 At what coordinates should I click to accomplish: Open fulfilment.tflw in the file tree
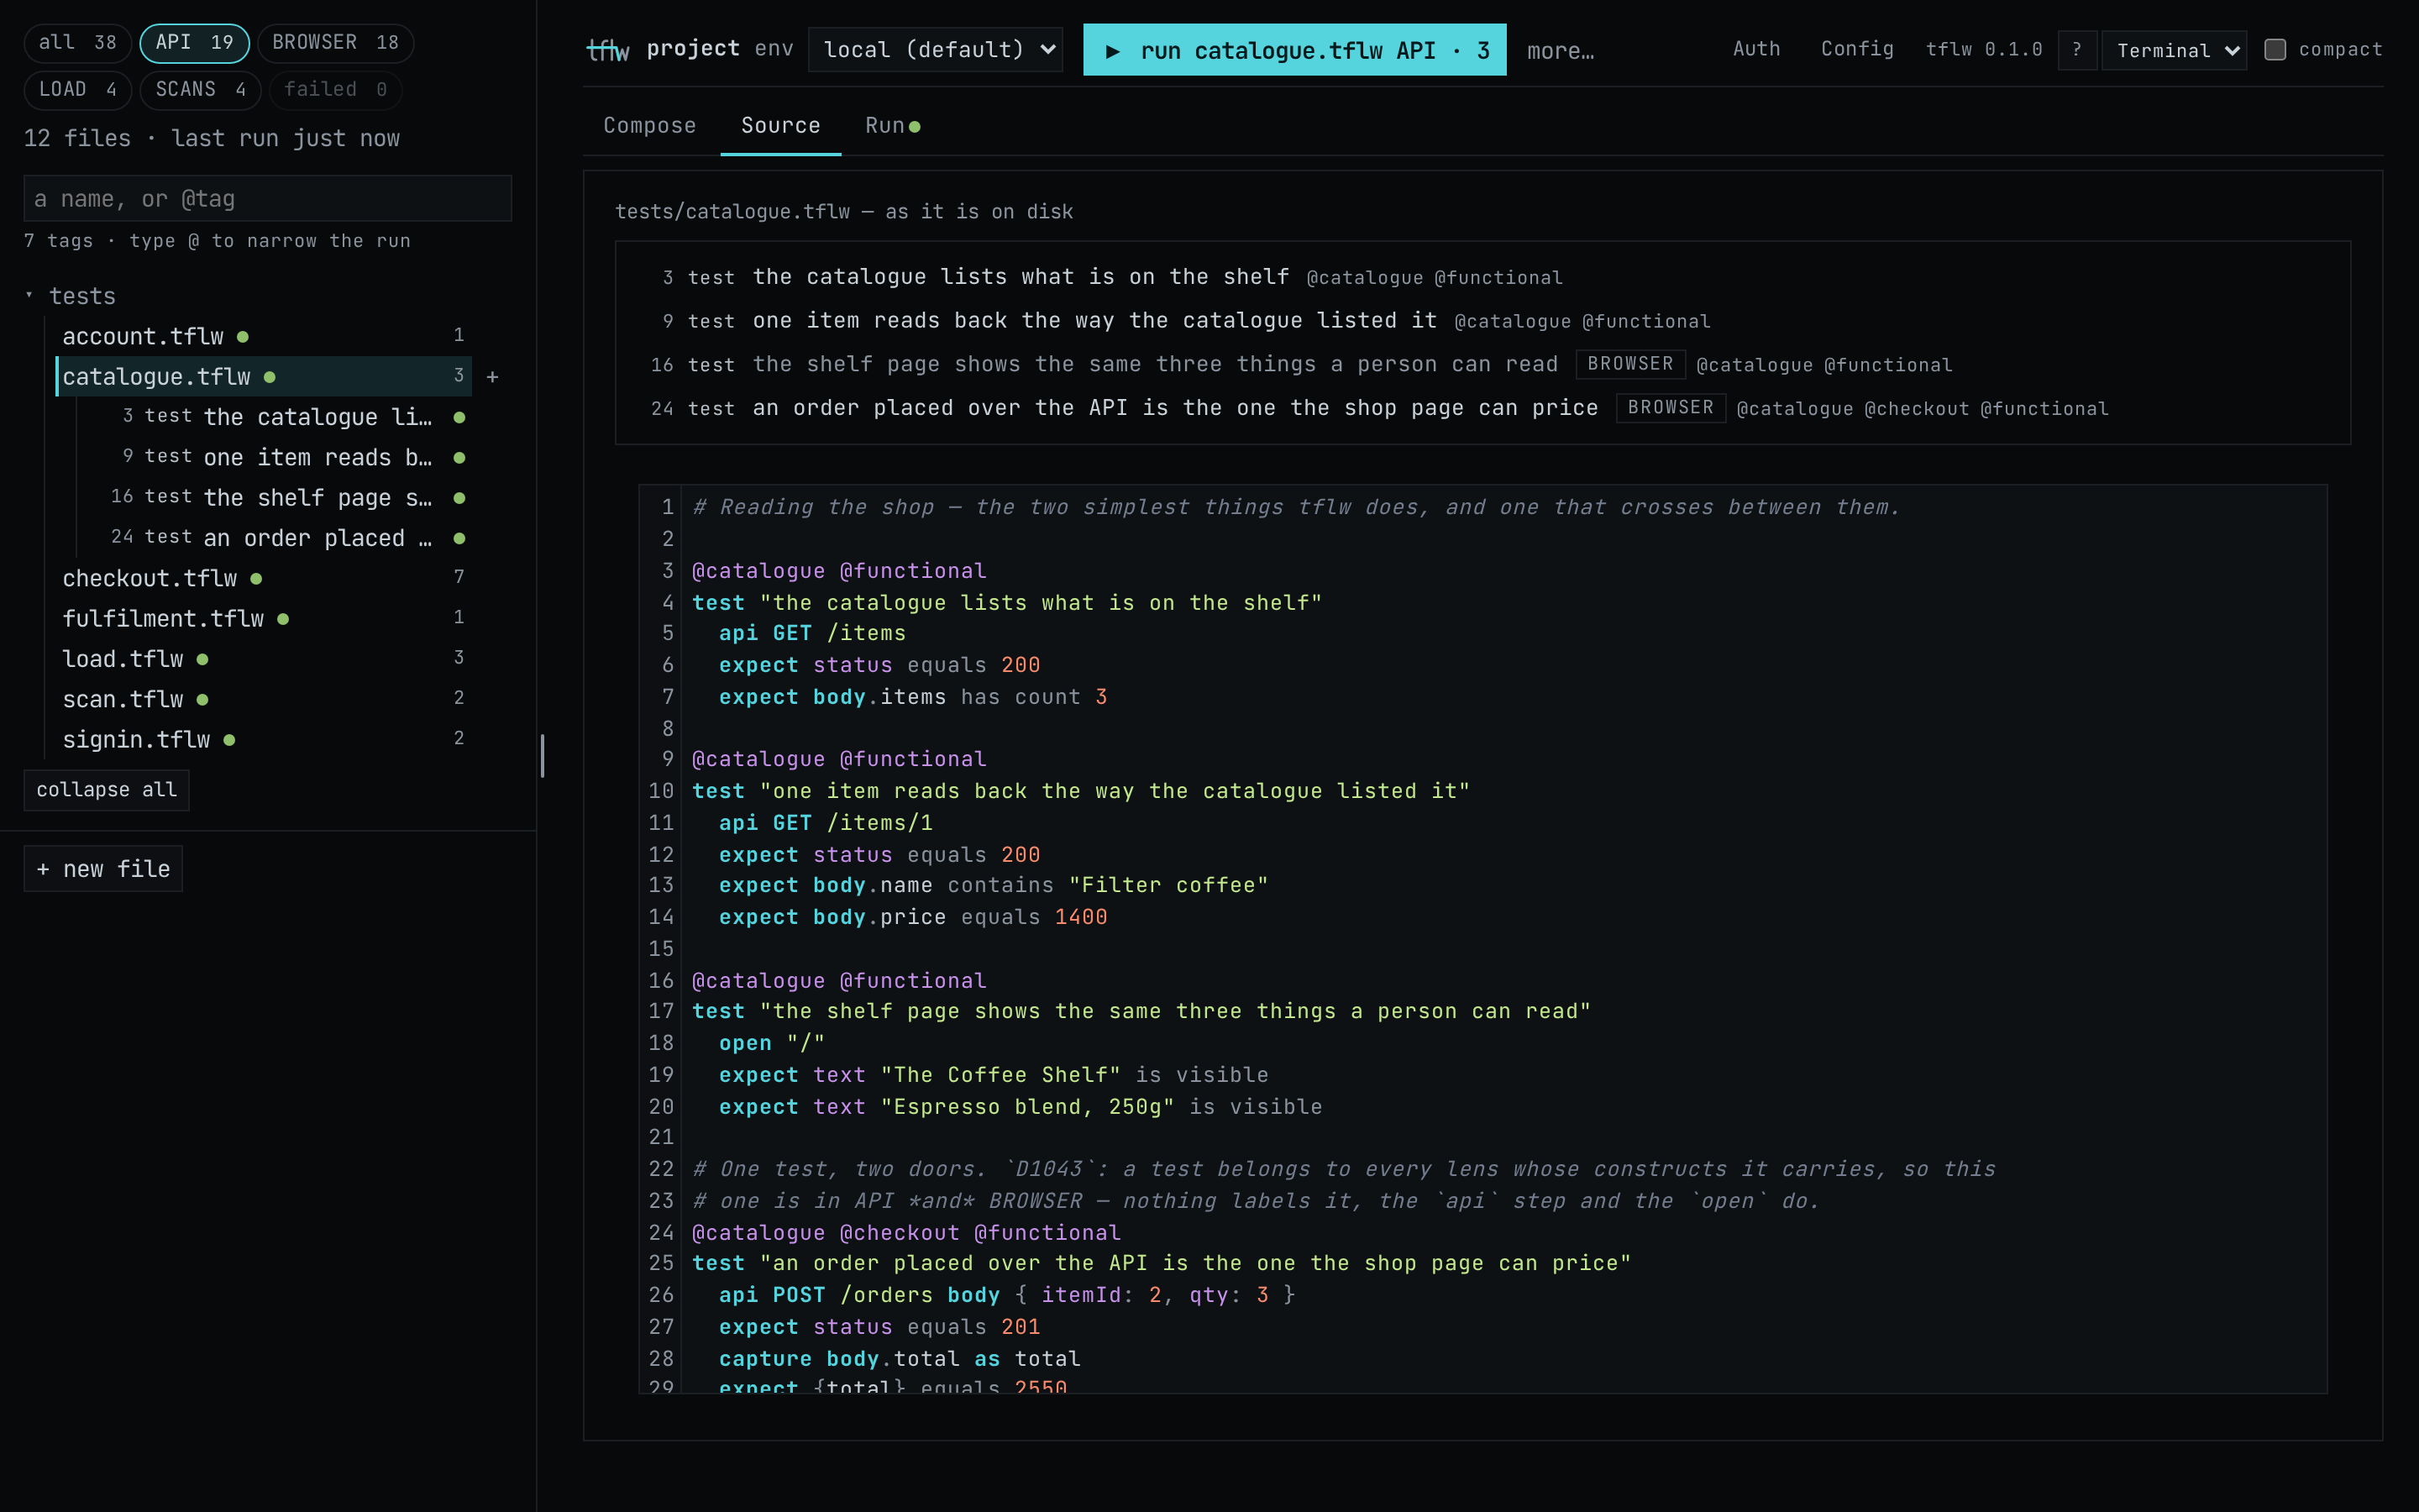[x=264, y=618]
